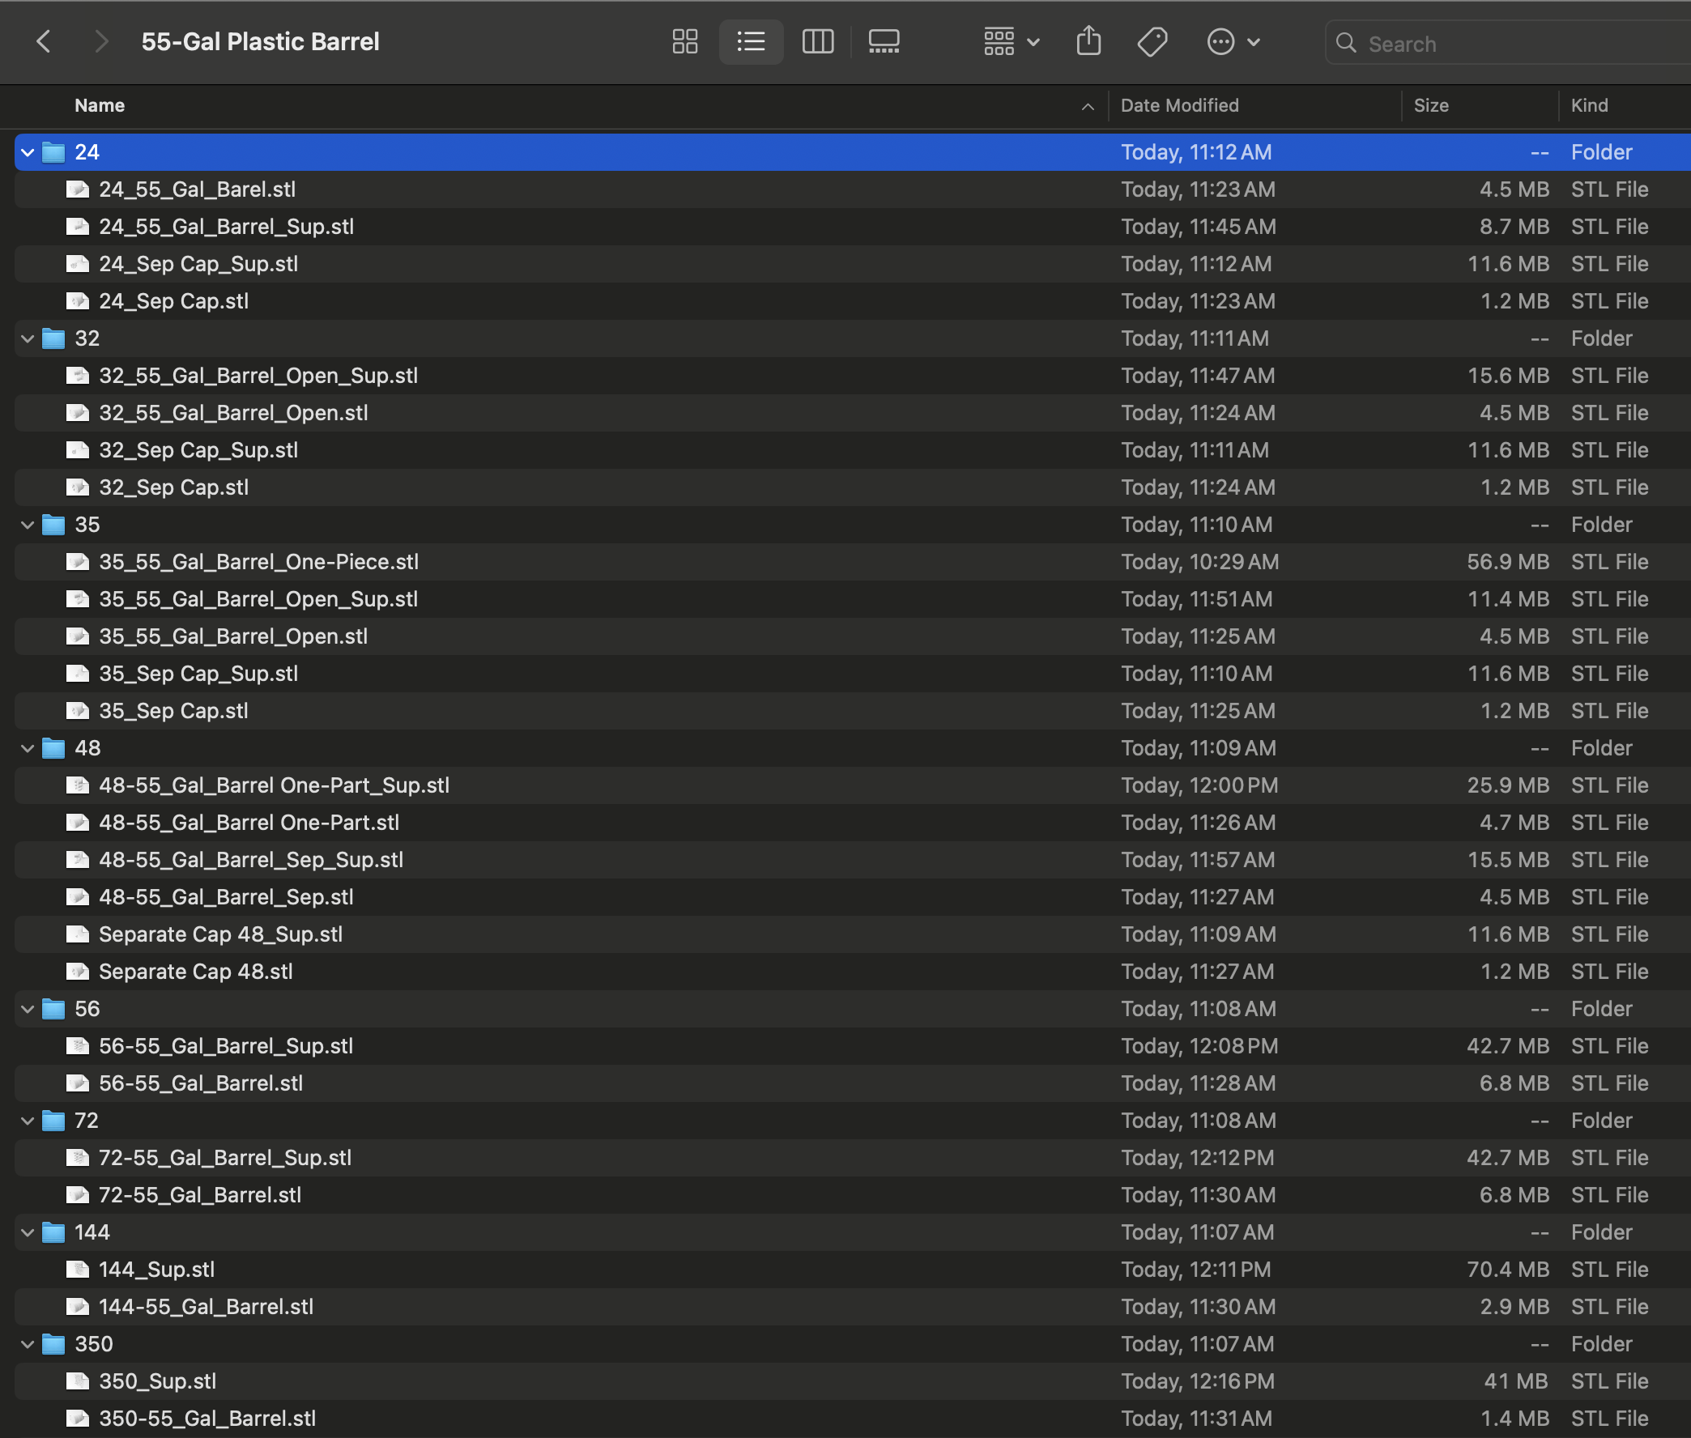The width and height of the screenshot is (1691, 1438).
Task: Select the 56-55_Gal_Barrel_Sup.stl file
Action: click(226, 1047)
